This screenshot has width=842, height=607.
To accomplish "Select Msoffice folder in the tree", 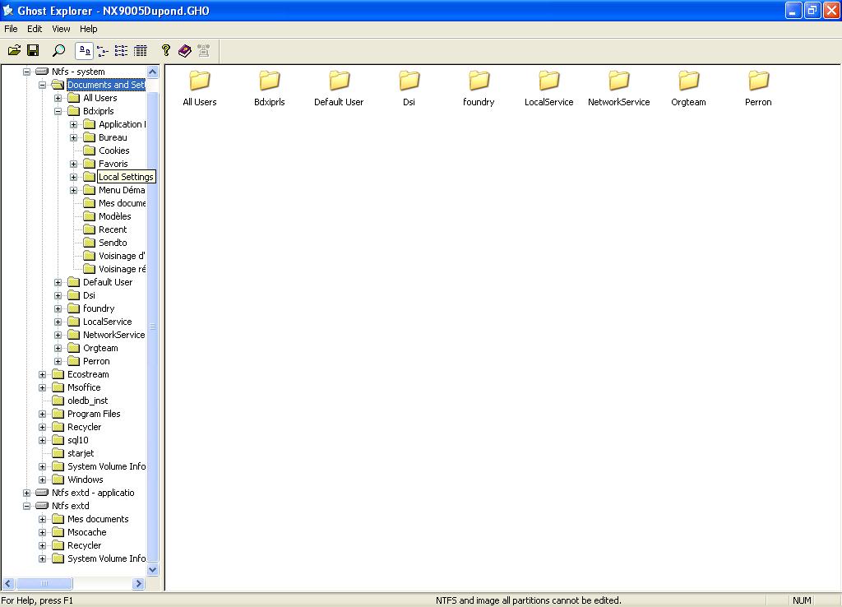I will coord(84,387).
